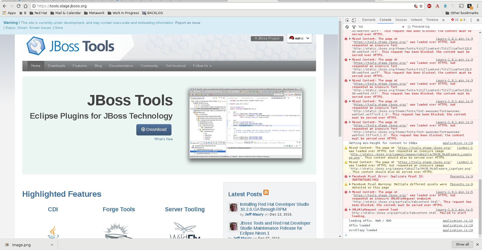Bookmark this page with the star icon
Image resolution: width=482 pixels, height=250 pixels.
[421, 6]
